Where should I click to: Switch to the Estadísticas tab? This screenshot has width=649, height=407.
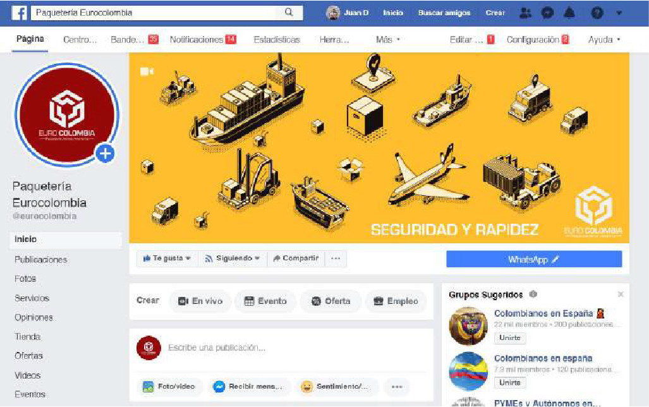pos(277,40)
